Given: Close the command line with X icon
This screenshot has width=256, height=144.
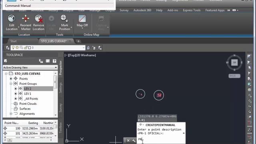Looking at the screenshot, I should (x=128, y=140).
